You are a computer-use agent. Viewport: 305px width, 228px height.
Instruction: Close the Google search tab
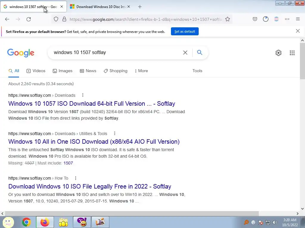pyautogui.click(x=62, y=7)
